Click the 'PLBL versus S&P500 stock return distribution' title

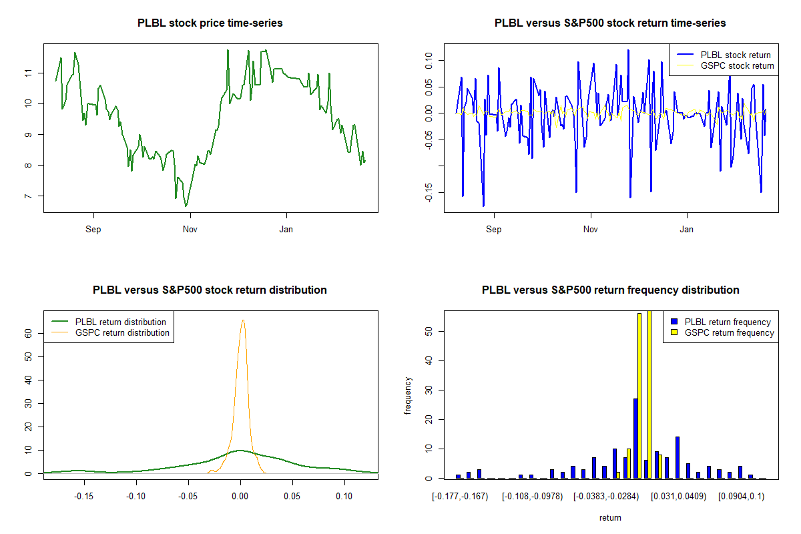pyautogui.click(x=210, y=290)
